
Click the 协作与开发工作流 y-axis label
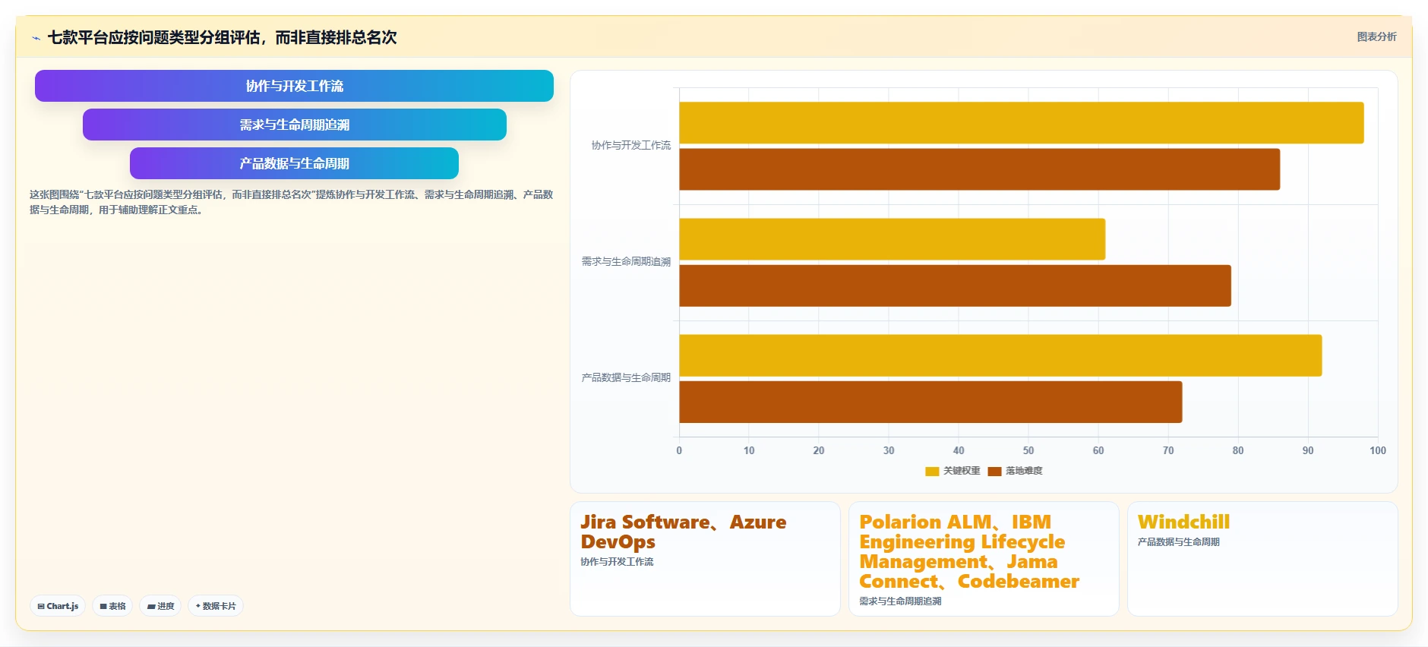[630, 145]
